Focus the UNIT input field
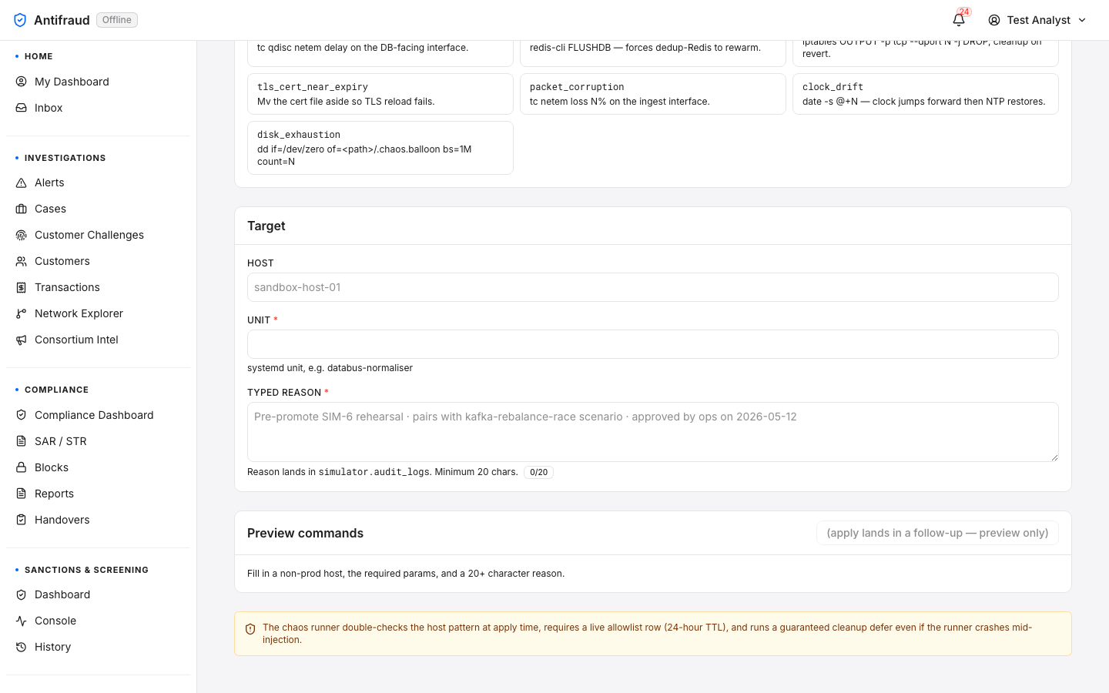This screenshot has height=693, width=1109. (652, 344)
